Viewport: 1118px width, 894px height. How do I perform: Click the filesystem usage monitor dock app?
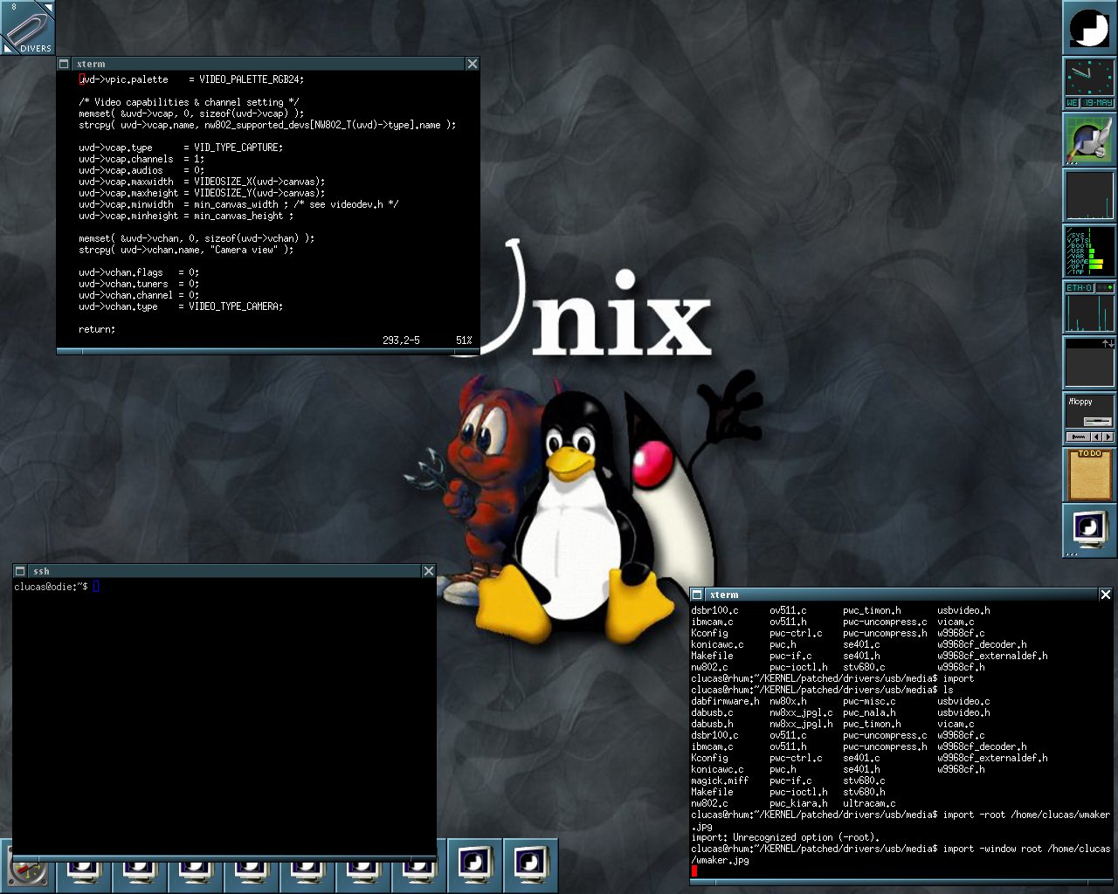click(1089, 251)
